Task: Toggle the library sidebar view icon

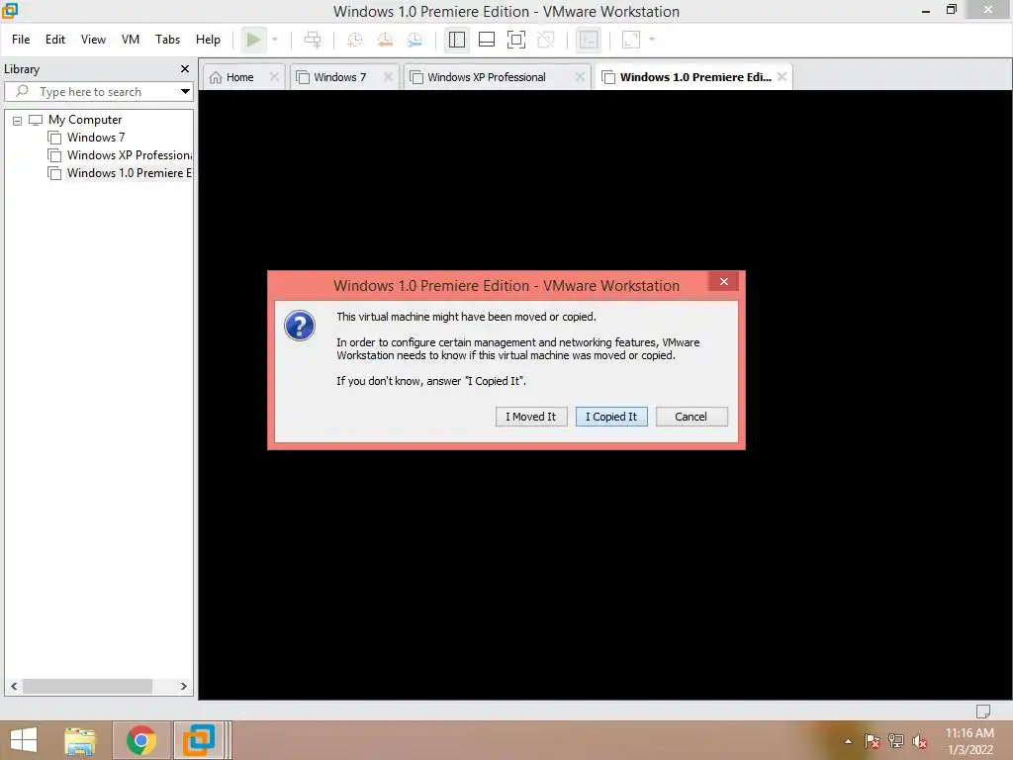Action: (457, 40)
